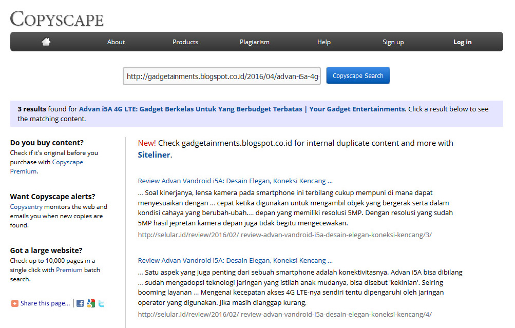The image size is (515, 328).
Task: Click the Copyscape Search button
Action: click(x=358, y=75)
